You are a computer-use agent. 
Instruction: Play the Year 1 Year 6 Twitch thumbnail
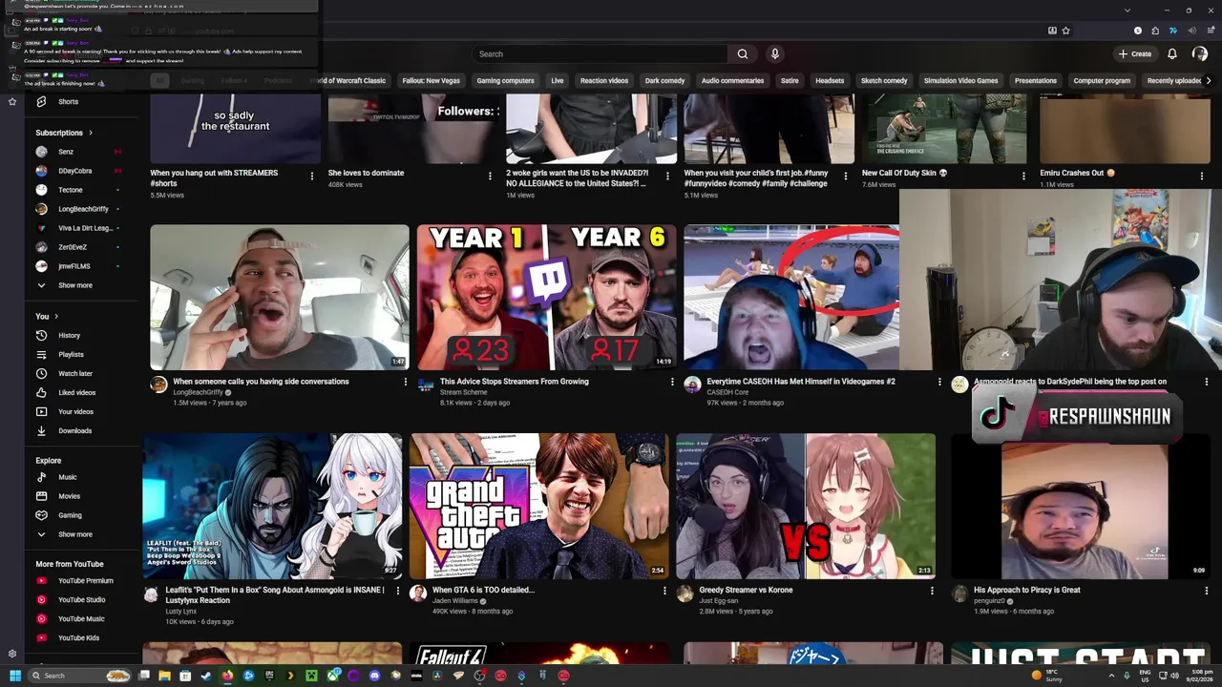[x=546, y=297]
